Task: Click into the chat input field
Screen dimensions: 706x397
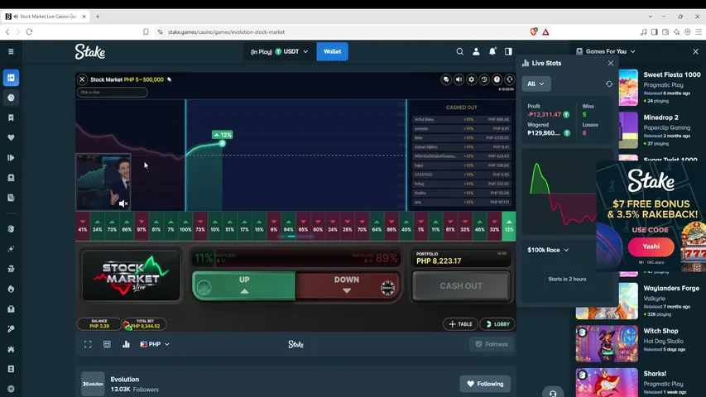Action: pyautogui.click(x=112, y=93)
